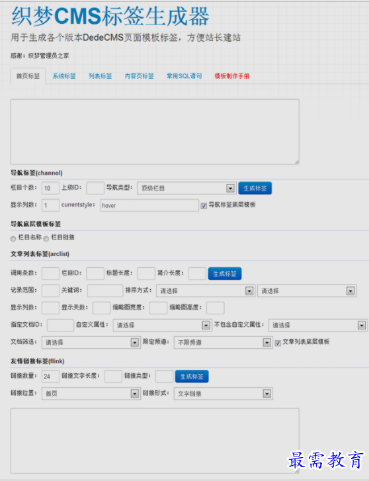369x481 pixels.
Task: Click 生成标签 button in flink section
Action: (192, 376)
